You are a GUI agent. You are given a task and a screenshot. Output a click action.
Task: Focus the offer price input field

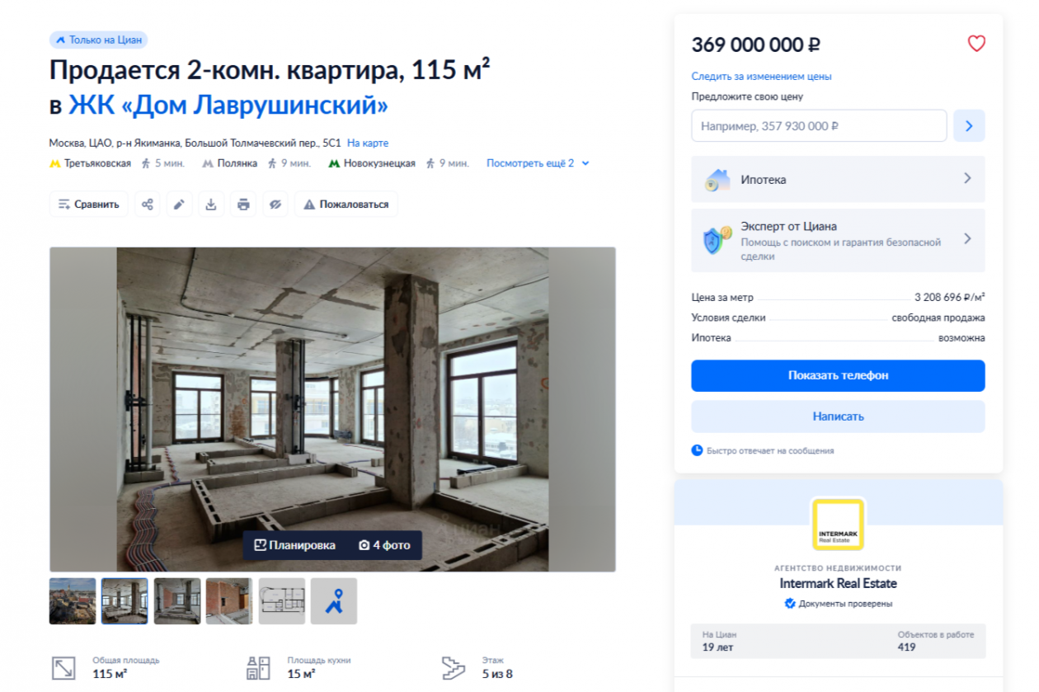pos(819,126)
